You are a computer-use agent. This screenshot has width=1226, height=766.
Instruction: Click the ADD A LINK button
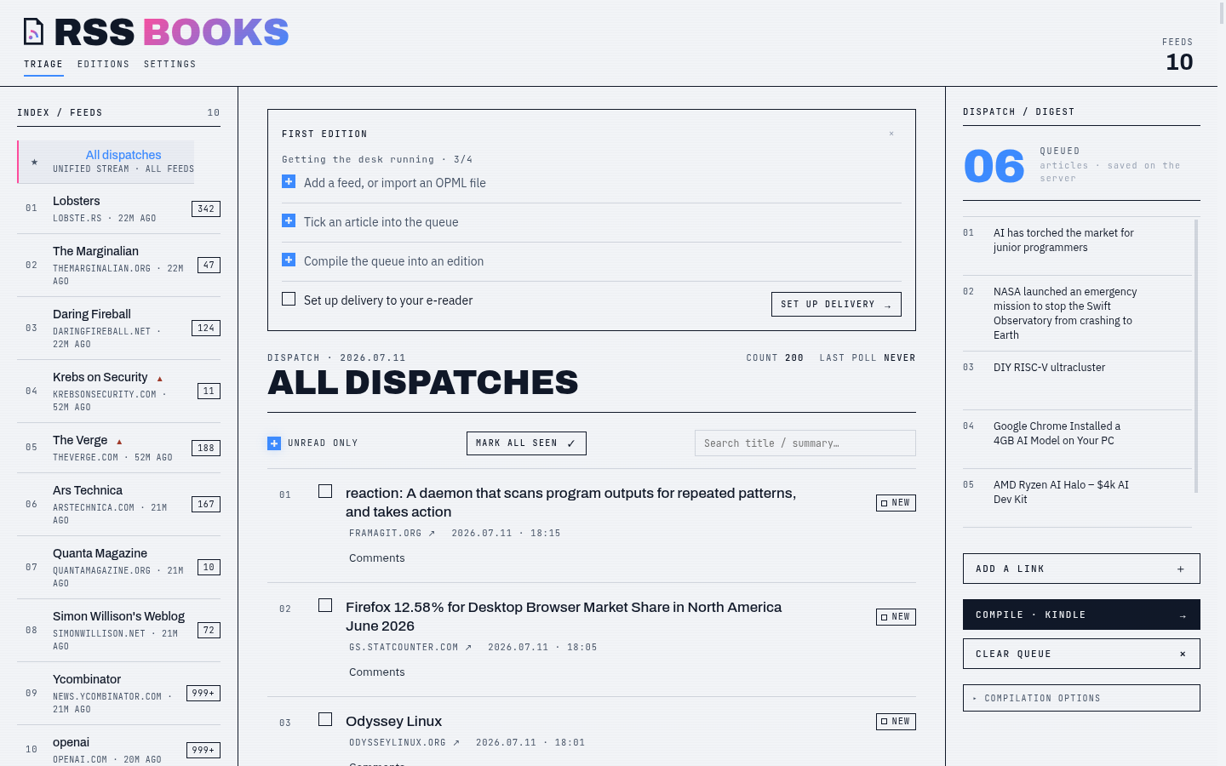pyautogui.click(x=1081, y=569)
